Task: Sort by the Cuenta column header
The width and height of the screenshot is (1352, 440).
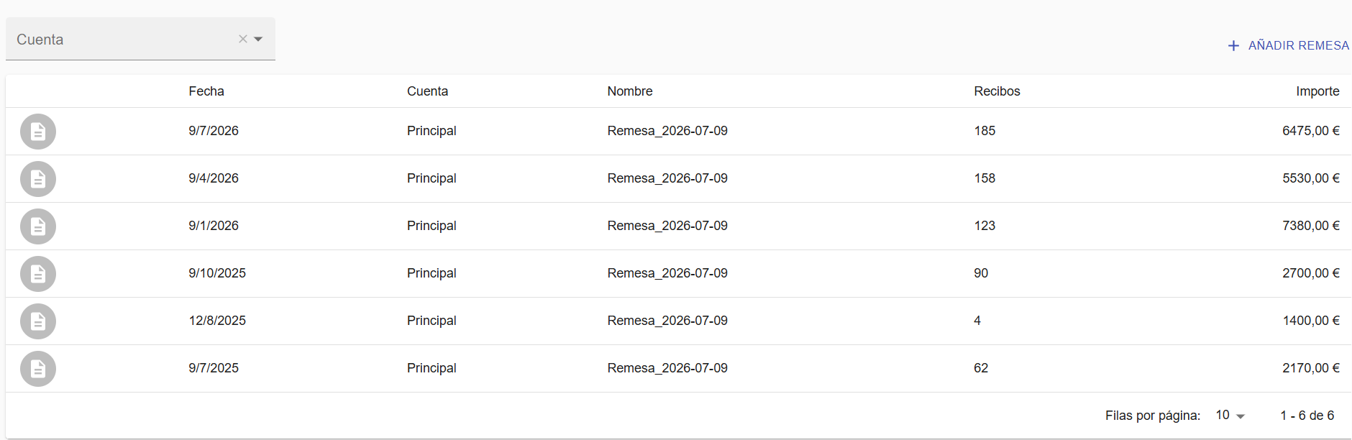Action: (x=427, y=91)
